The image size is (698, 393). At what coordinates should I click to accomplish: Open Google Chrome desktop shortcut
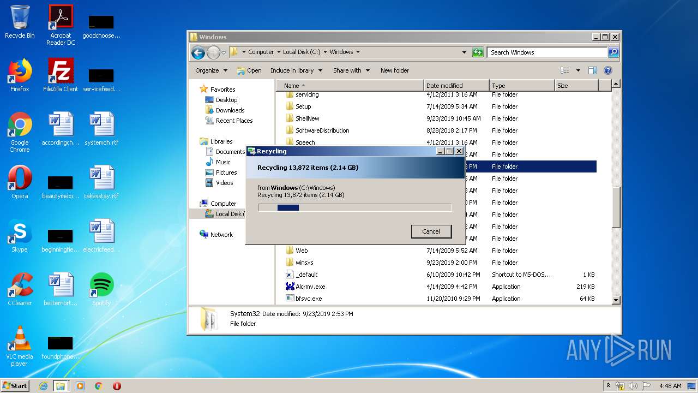tap(20, 132)
